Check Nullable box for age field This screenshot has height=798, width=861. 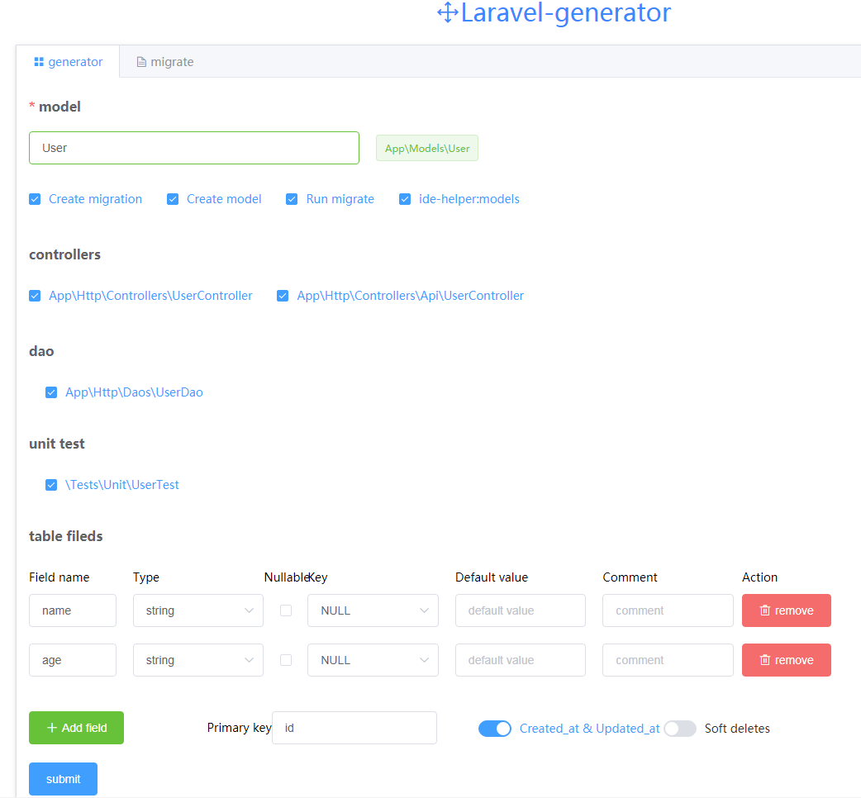(x=286, y=660)
